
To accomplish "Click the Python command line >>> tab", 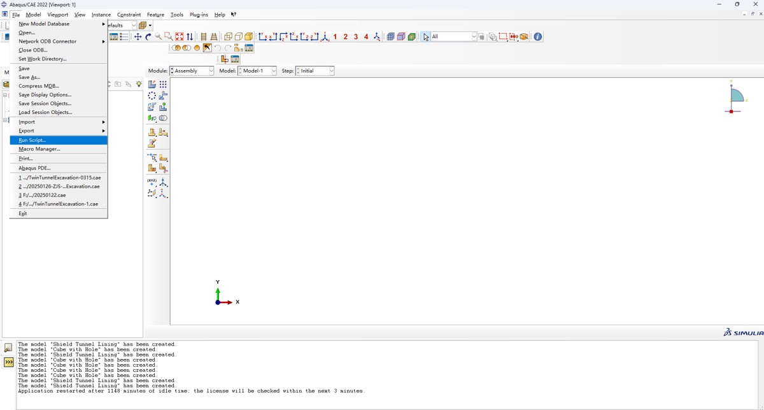I will 8,362.
